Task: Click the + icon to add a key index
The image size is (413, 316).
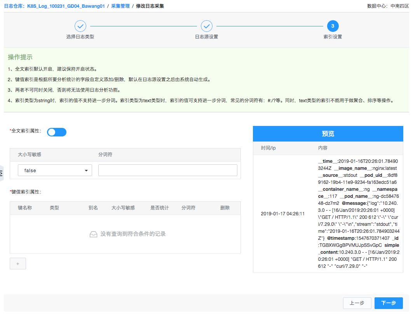Action: pyautogui.click(x=17, y=263)
